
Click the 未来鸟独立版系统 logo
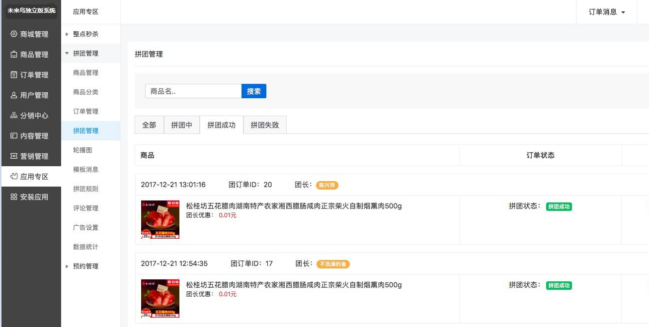[31, 10]
